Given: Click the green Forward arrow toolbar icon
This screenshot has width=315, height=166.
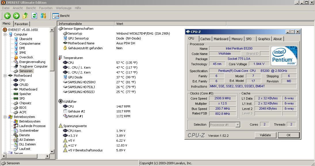Looking at the screenshot, I should [x=16, y=16].
